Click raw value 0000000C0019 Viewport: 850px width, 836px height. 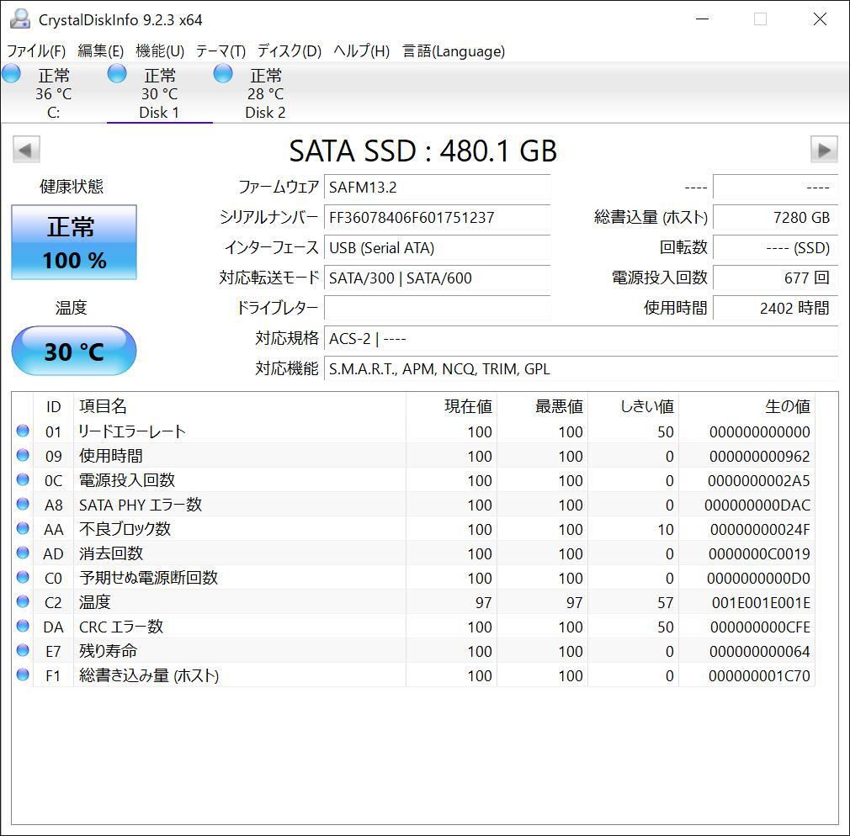tap(759, 553)
